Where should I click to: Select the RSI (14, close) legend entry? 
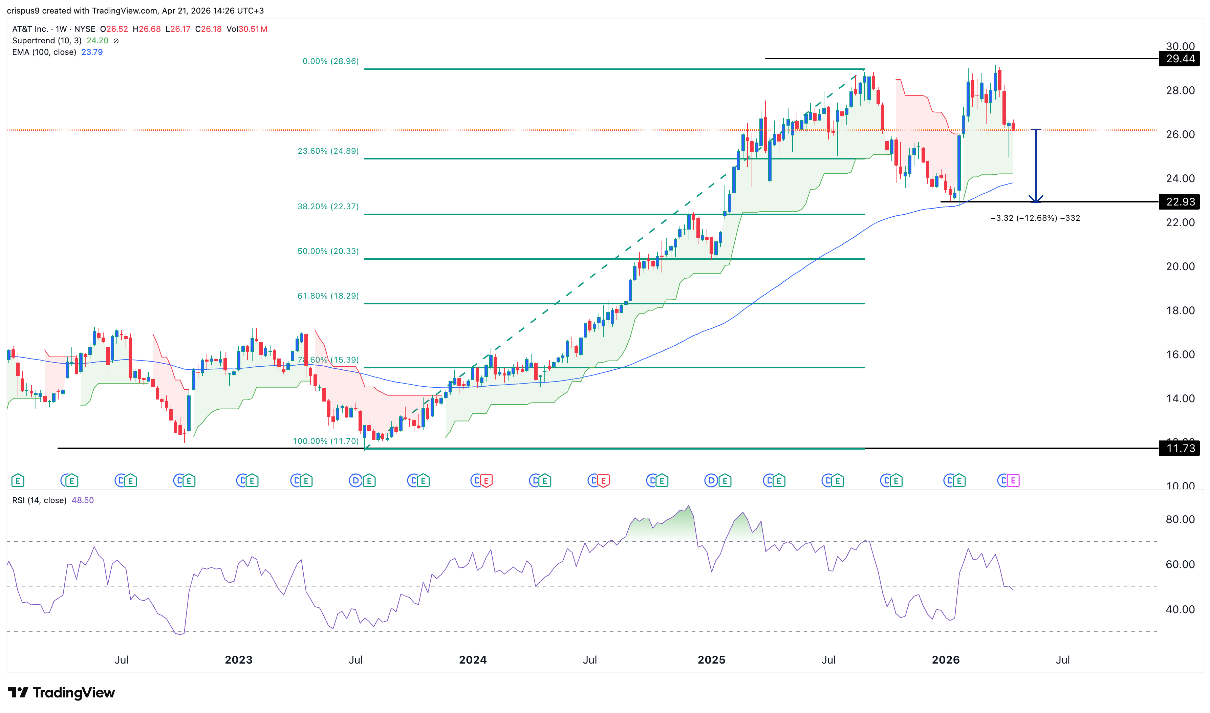click(x=39, y=500)
